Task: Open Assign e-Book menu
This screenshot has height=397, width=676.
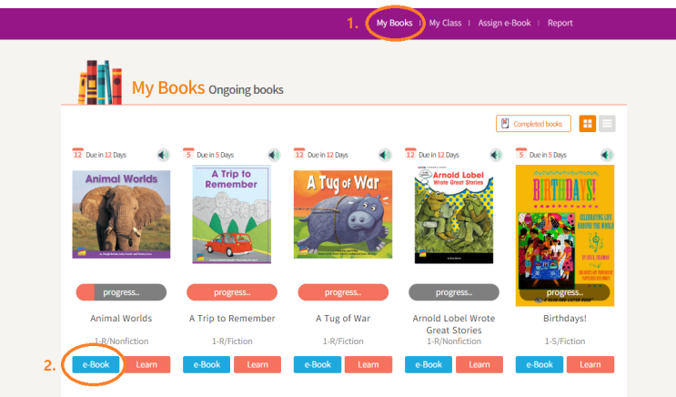Action: tap(504, 23)
